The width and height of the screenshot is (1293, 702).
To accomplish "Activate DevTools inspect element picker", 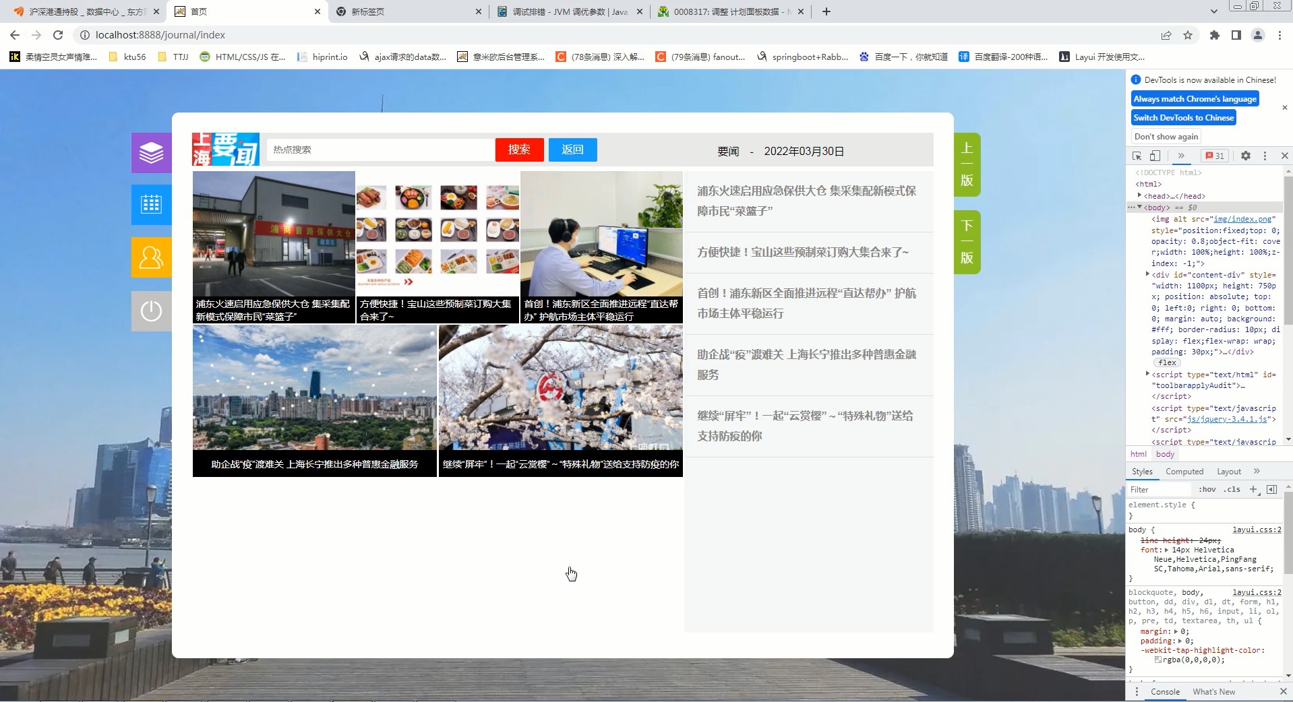I will [x=1137, y=156].
